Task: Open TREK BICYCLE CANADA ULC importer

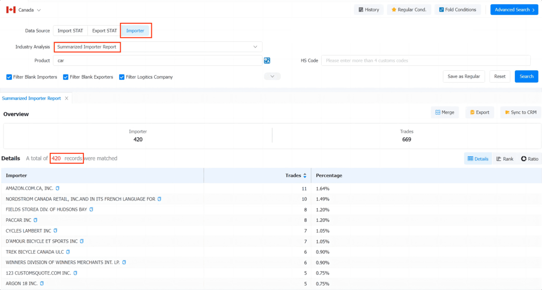Action: (x=34, y=252)
